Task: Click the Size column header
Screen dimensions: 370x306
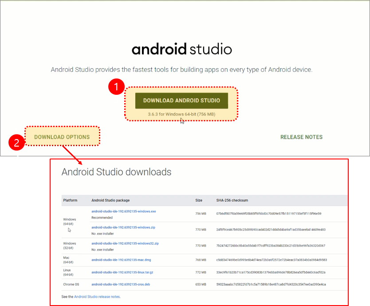Action: click(199, 200)
